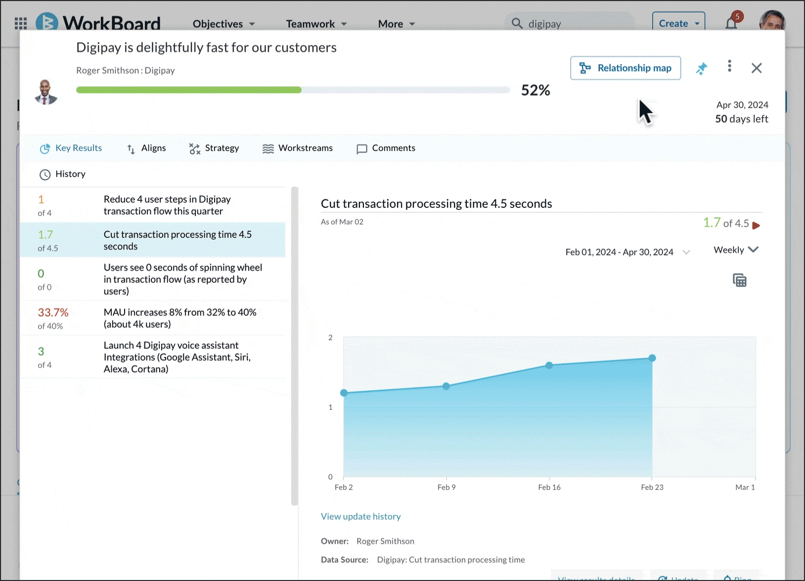This screenshot has height=581, width=805.
Task: Select key result Cut transaction processing time
Action: 153,240
